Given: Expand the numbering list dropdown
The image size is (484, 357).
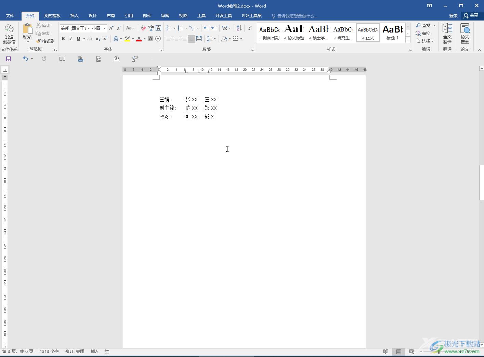Looking at the screenshot, I should tap(186, 28).
